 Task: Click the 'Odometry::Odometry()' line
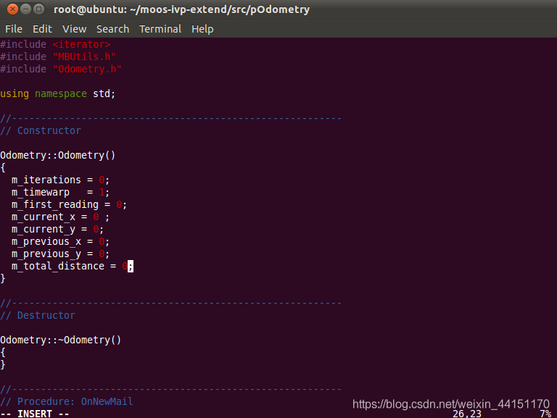click(58, 155)
